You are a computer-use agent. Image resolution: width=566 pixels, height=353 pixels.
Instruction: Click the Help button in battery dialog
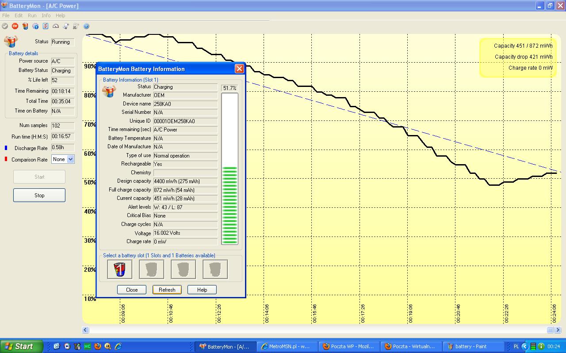[202, 290]
